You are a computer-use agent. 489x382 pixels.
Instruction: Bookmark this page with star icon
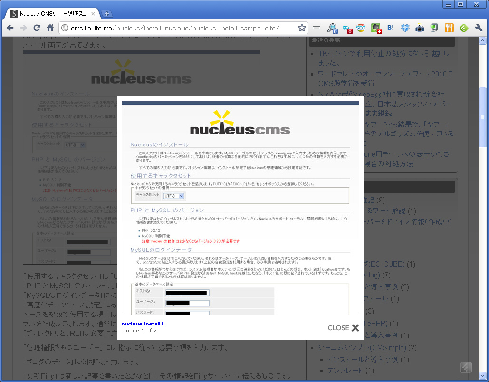coord(302,28)
